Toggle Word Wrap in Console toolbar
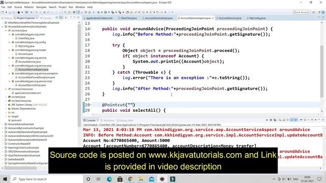Viewport: 326px width, 183px height. pos(288,120)
